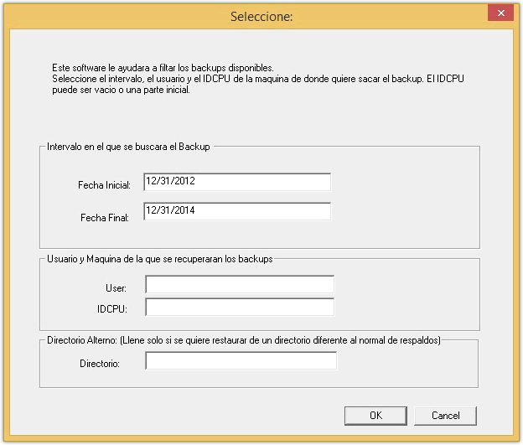Viewport: 523px width, 445px height.
Task: Click 'Usuario y Maquina' group heading
Action: [x=160, y=259]
